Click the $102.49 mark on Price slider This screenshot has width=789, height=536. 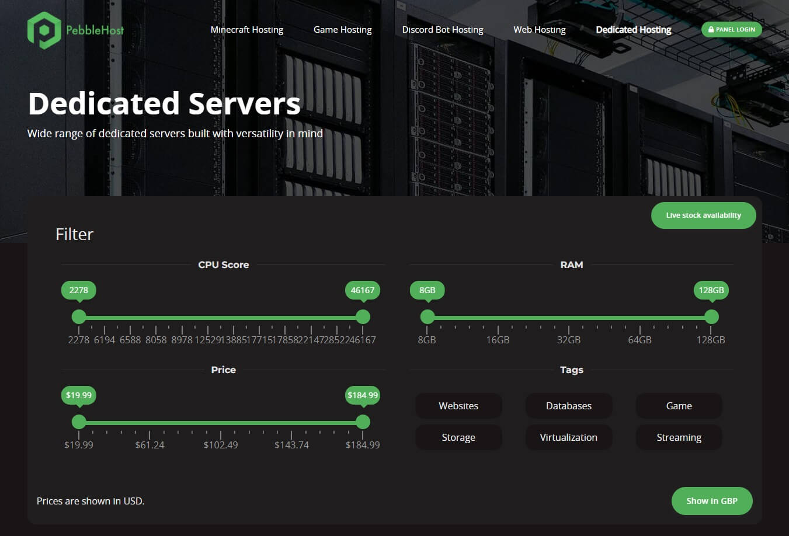click(x=221, y=445)
